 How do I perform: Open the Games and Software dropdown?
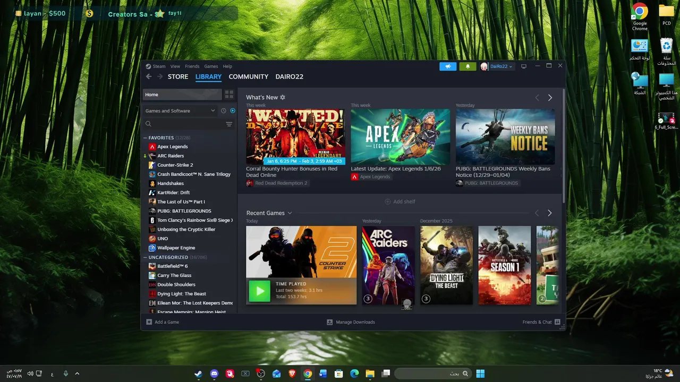[180, 111]
